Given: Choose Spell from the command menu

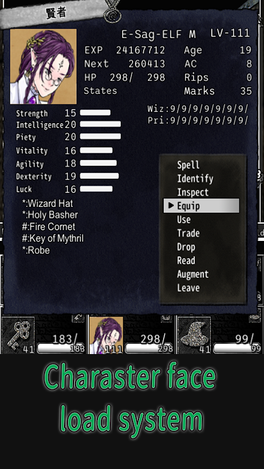Looking at the screenshot, I should 188,165.
